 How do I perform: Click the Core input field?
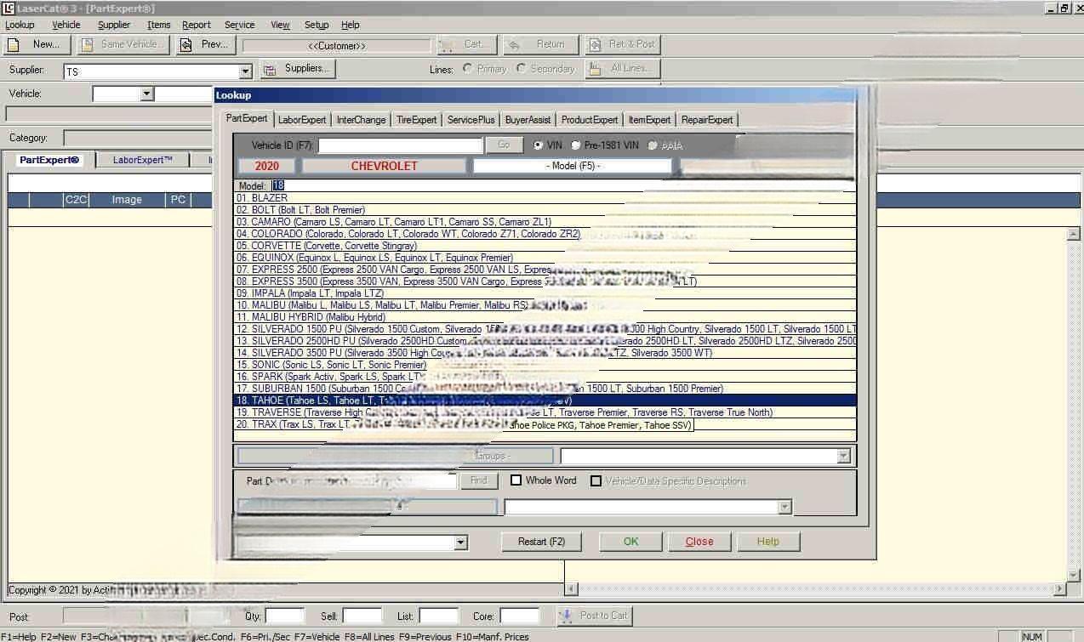tap(520, 616)
